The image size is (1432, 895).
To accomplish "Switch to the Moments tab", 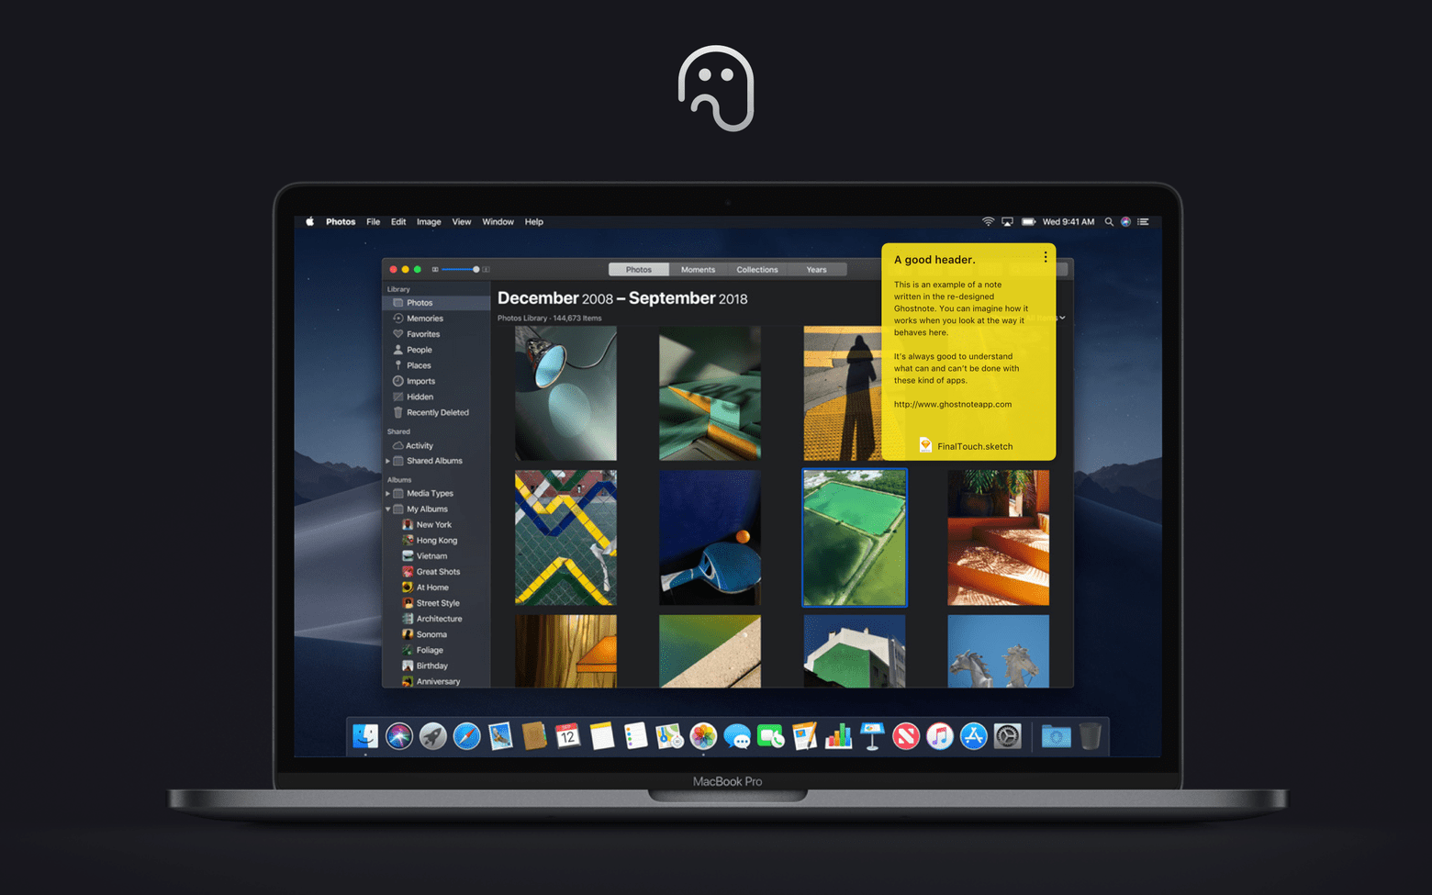I will (x=698, y=270).
